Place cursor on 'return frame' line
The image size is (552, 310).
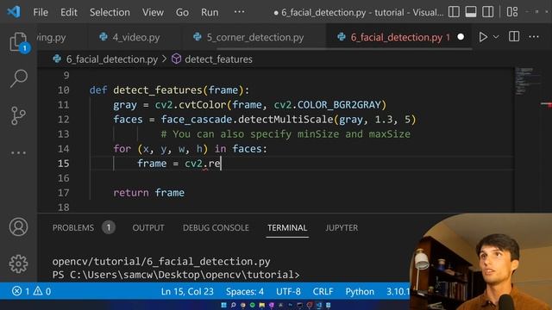click(x=148, y=193)
